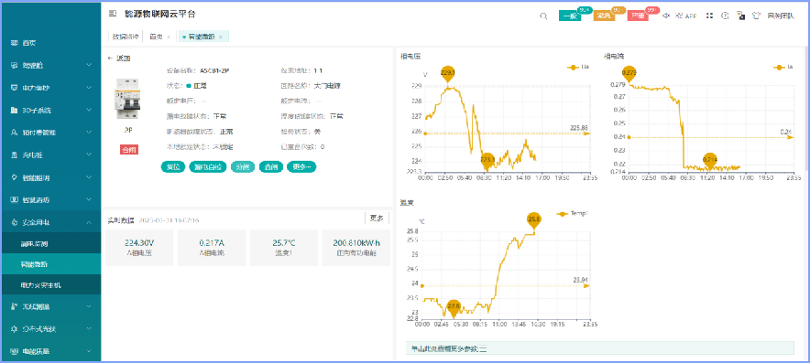Click the 无线测温 thermometer icon
The width and height of the screenshot is (810, 363).
click(x=15, y=306)
